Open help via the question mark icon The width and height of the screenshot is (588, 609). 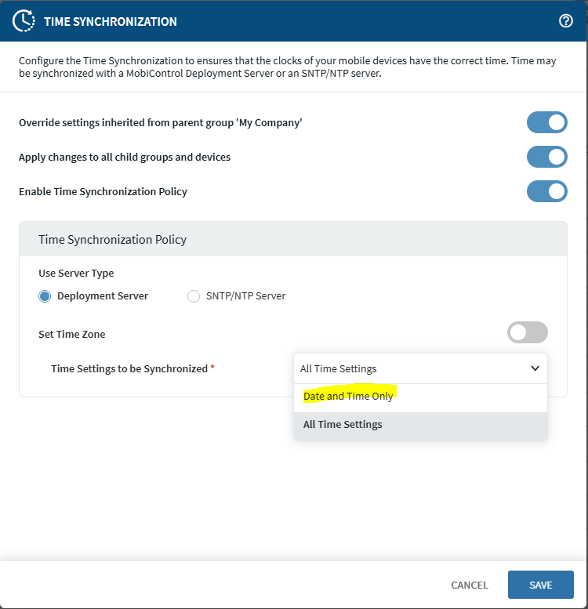(566, 21)
